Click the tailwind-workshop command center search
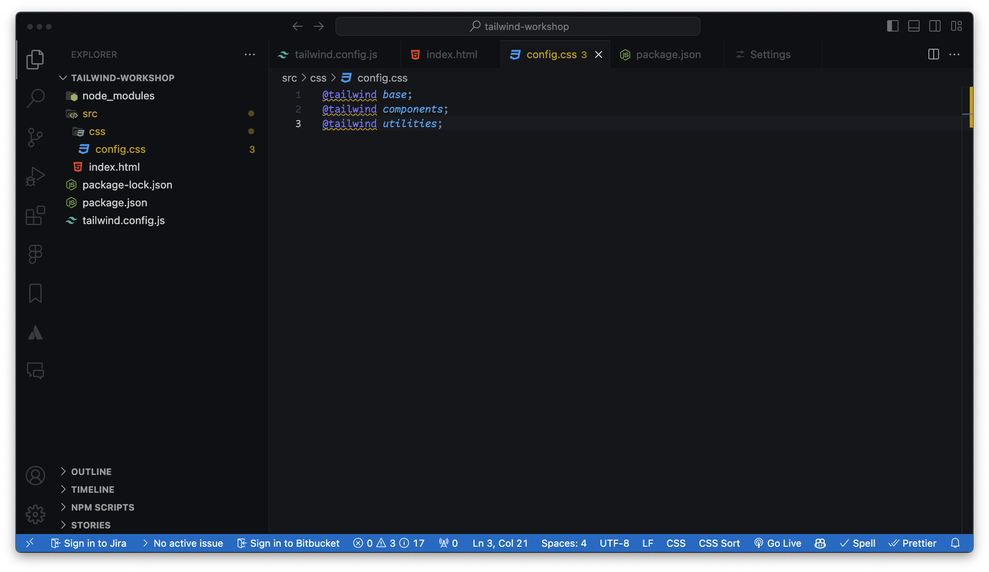 [x=518, y=26]
